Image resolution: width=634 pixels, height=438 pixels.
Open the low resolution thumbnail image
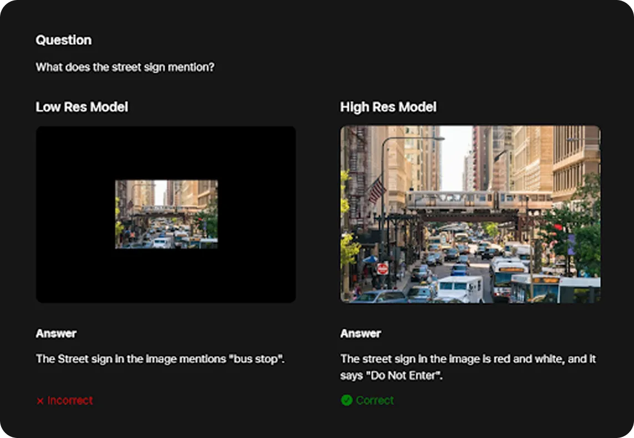(x=166, y=214)
